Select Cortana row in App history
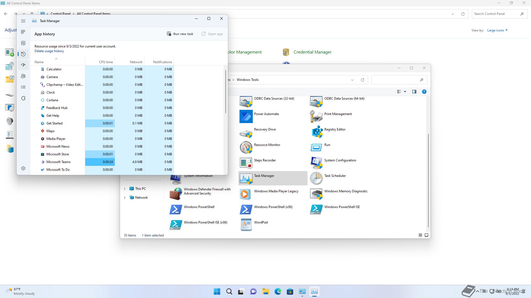531x298 pixels. point(102,100)
